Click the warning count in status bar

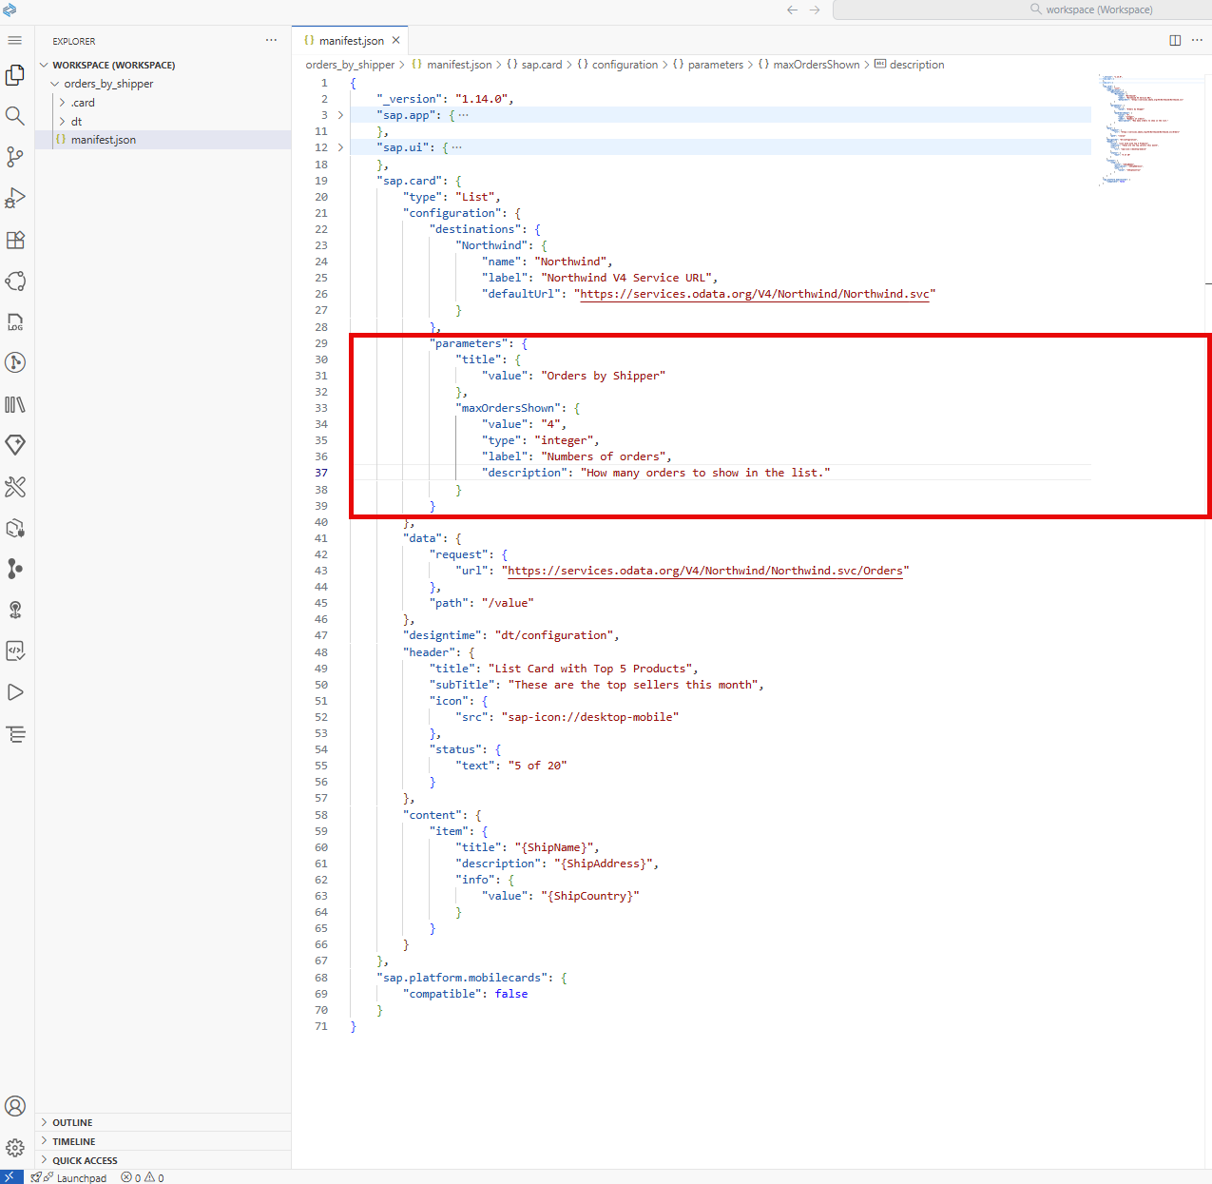tap(154, 1177)
